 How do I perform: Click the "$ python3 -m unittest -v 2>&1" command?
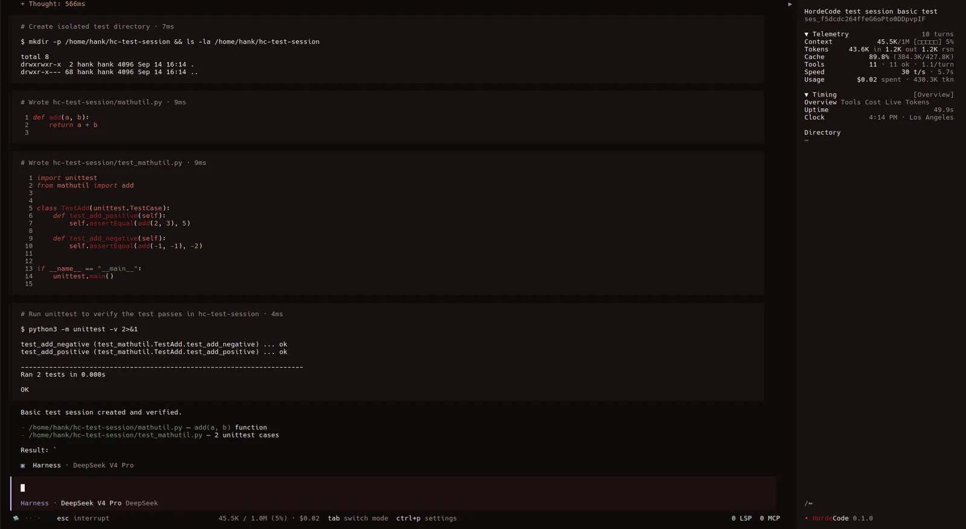(79, 329)
